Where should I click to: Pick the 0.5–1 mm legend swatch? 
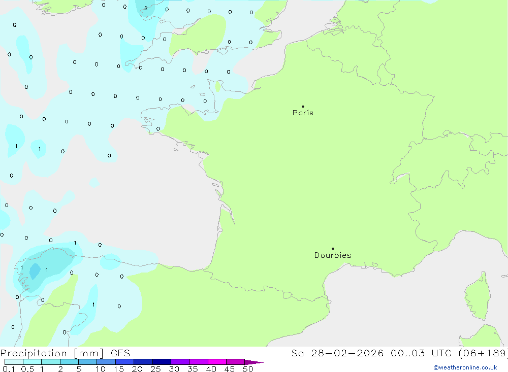[x=33, y=362]
